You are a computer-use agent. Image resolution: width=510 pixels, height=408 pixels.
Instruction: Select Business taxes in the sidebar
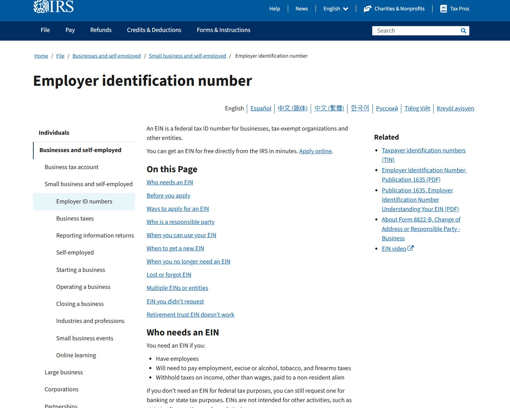[x=75, y=218]
